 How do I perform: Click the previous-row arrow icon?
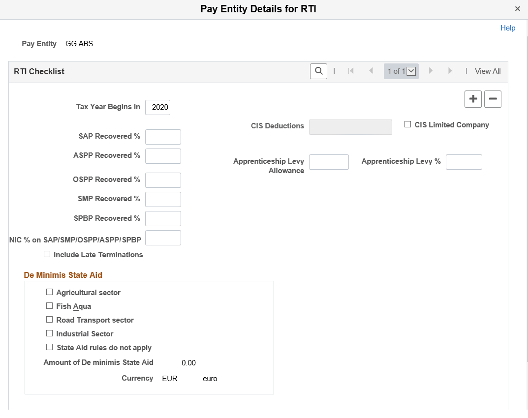click(371, 71)
